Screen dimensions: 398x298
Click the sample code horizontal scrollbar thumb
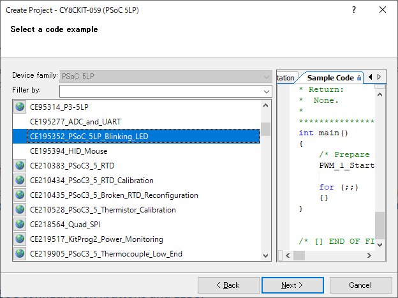tap(299, 256)
